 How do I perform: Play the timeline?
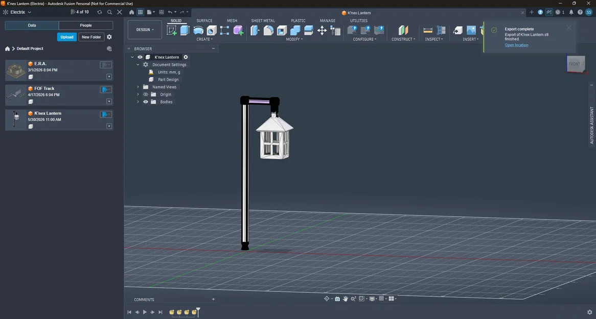tap(145, 312)
